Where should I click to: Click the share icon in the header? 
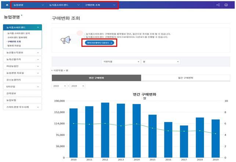click(218, 5)
